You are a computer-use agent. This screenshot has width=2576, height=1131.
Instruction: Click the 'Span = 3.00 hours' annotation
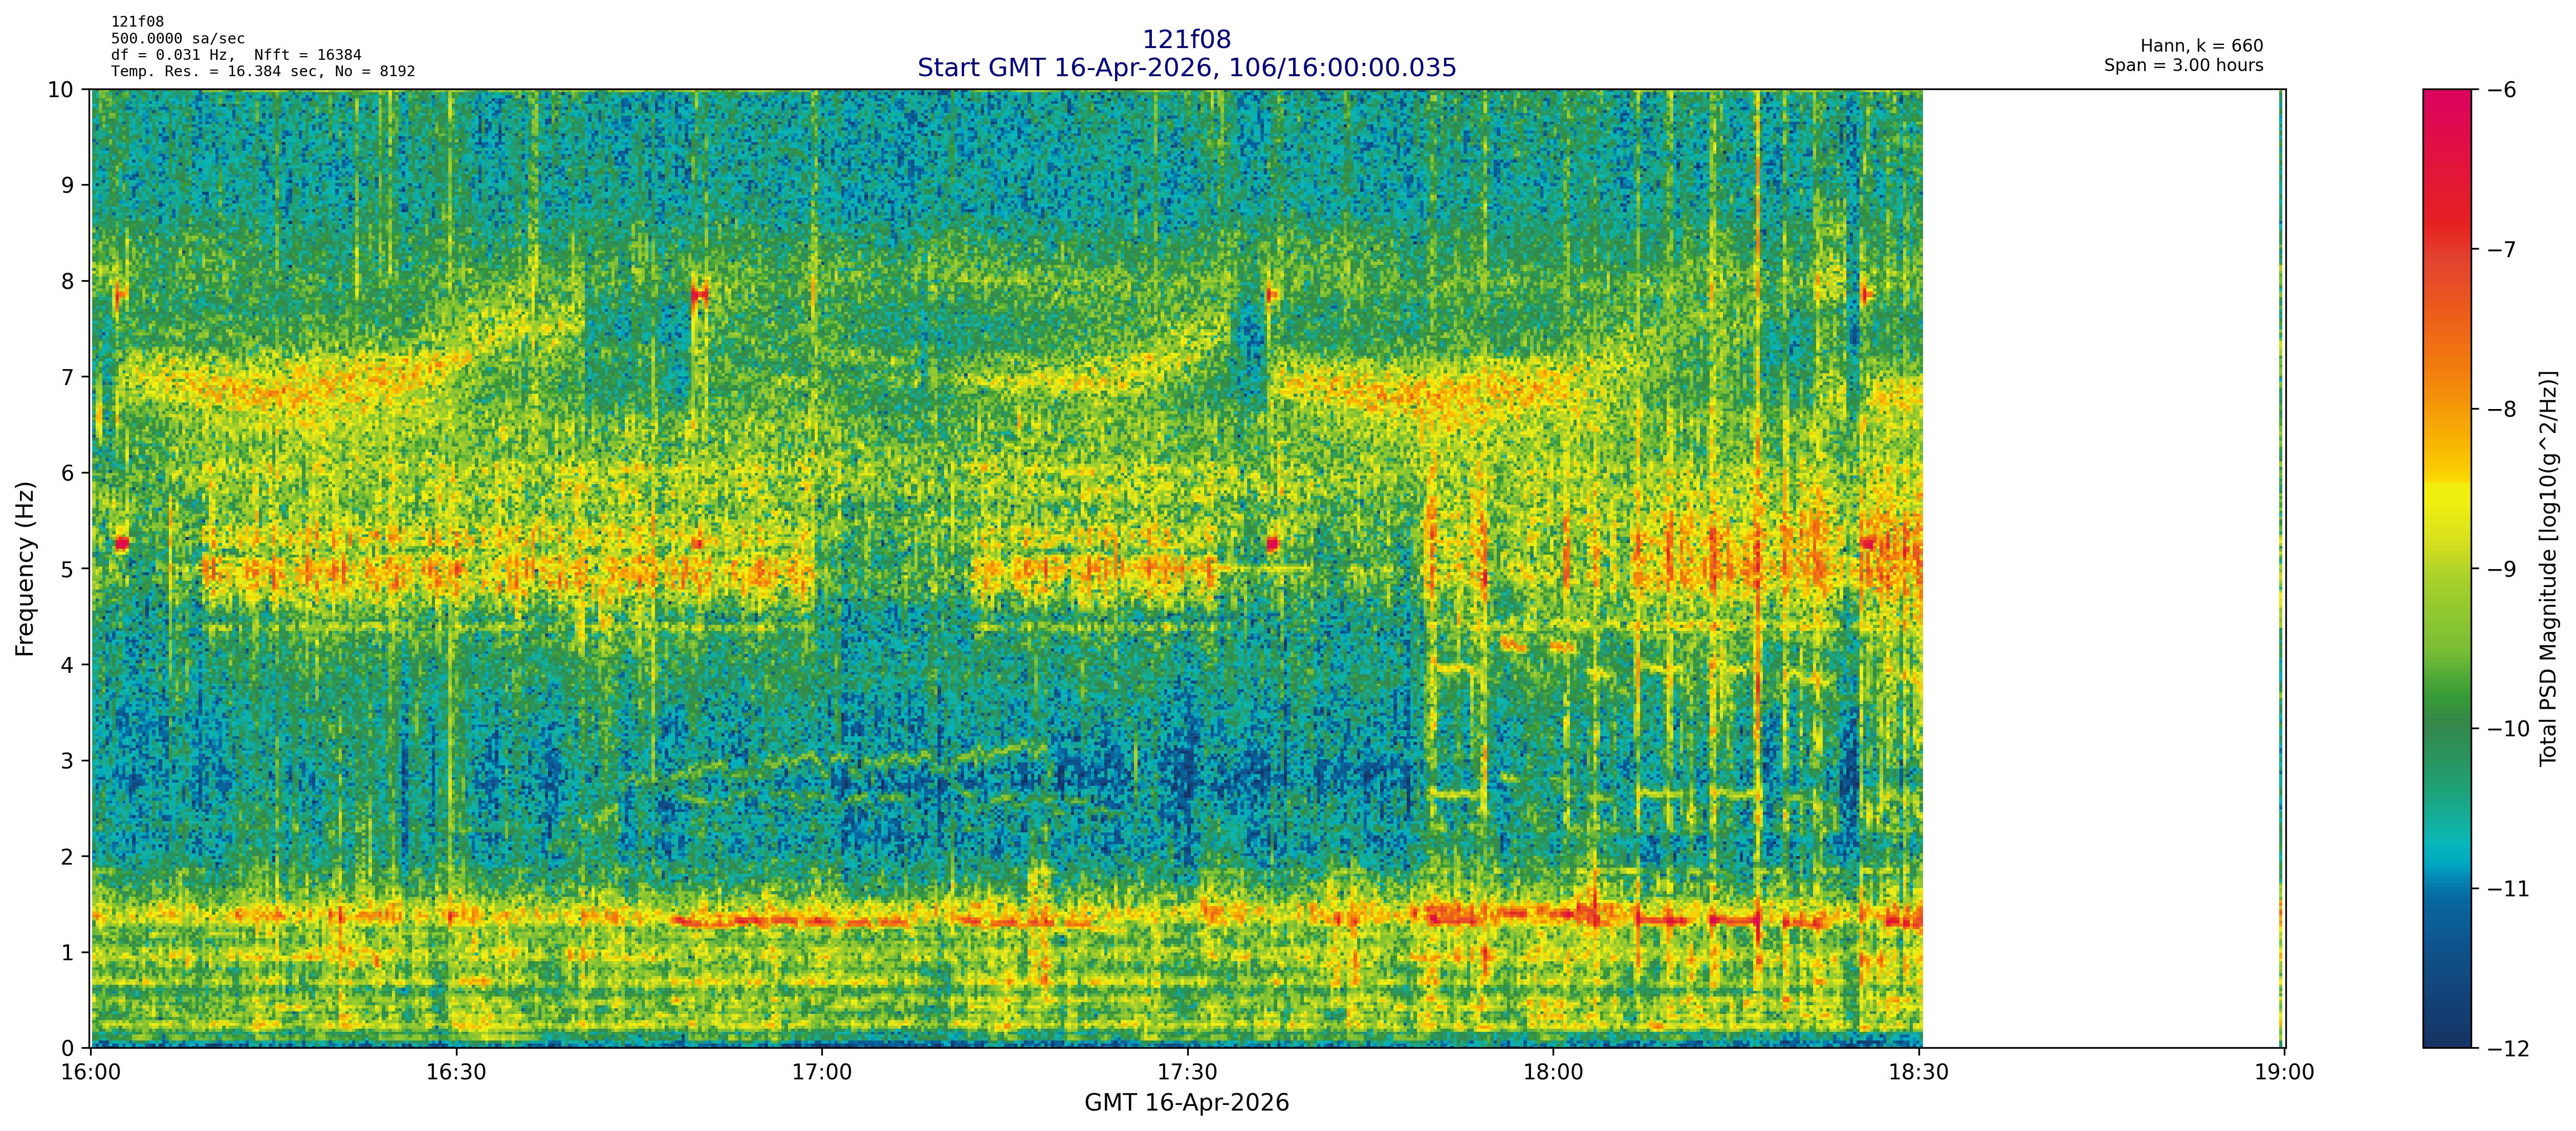(2183, 66)
